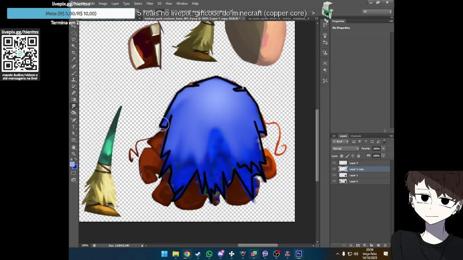The width and height of the screenshot is (463, 260).
Task: Open the Layers panel menu
Action: click(391, 136)
